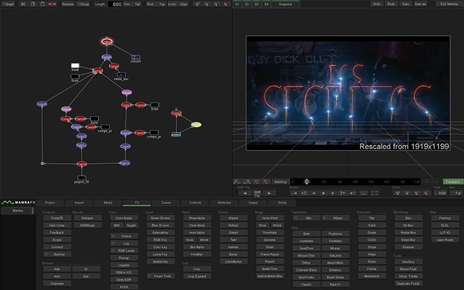Click the green key-out icon left of AutoKey

pyautogui.click(x=247, y=182)
